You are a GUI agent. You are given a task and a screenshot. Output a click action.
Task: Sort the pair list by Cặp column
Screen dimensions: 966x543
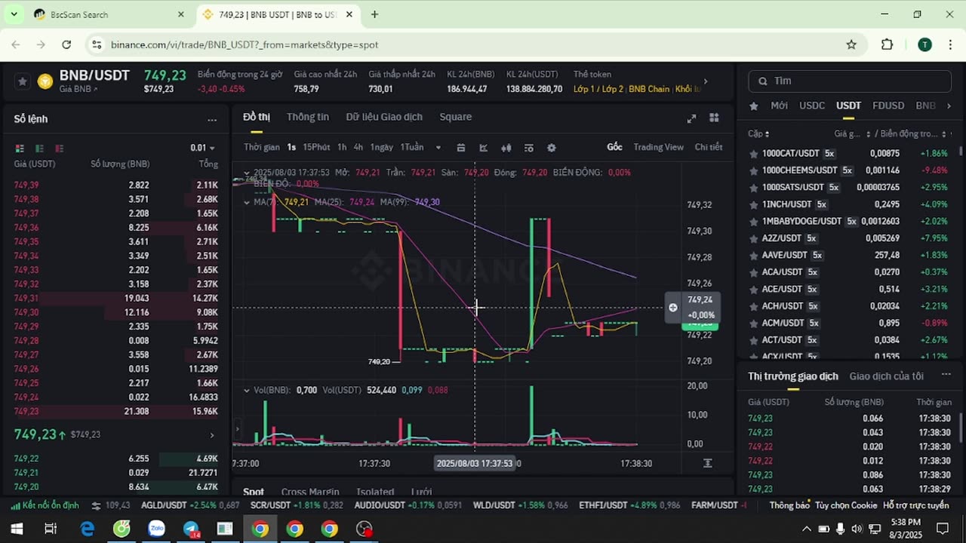coord(758,133)
